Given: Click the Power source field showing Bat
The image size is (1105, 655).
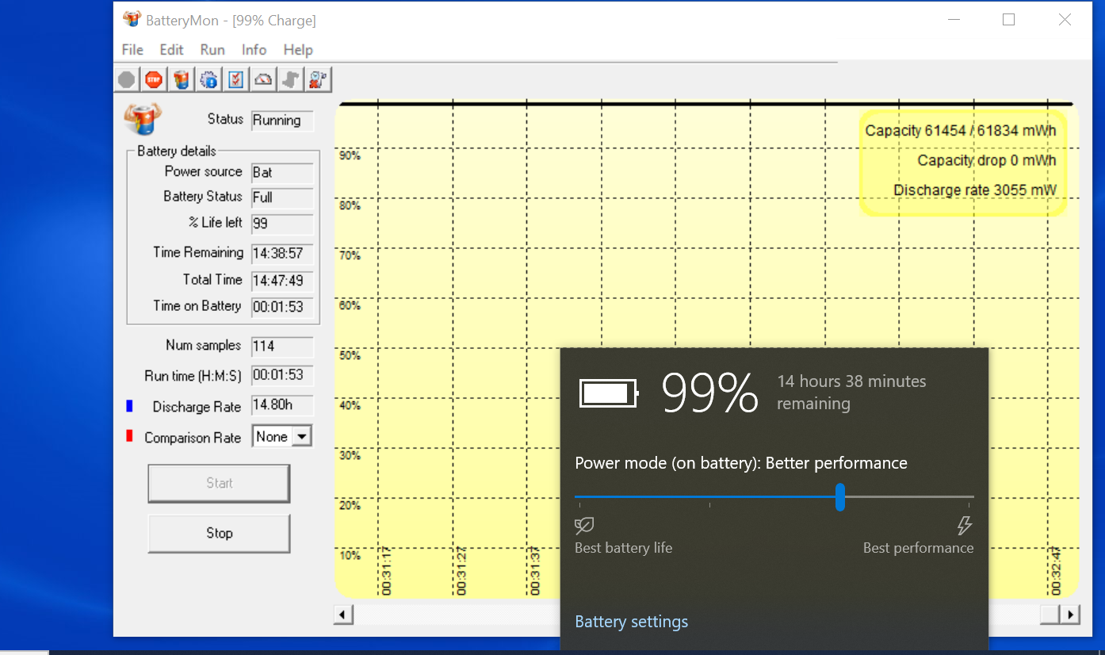Looking at the screenshot, I should [x=282, y=173].
